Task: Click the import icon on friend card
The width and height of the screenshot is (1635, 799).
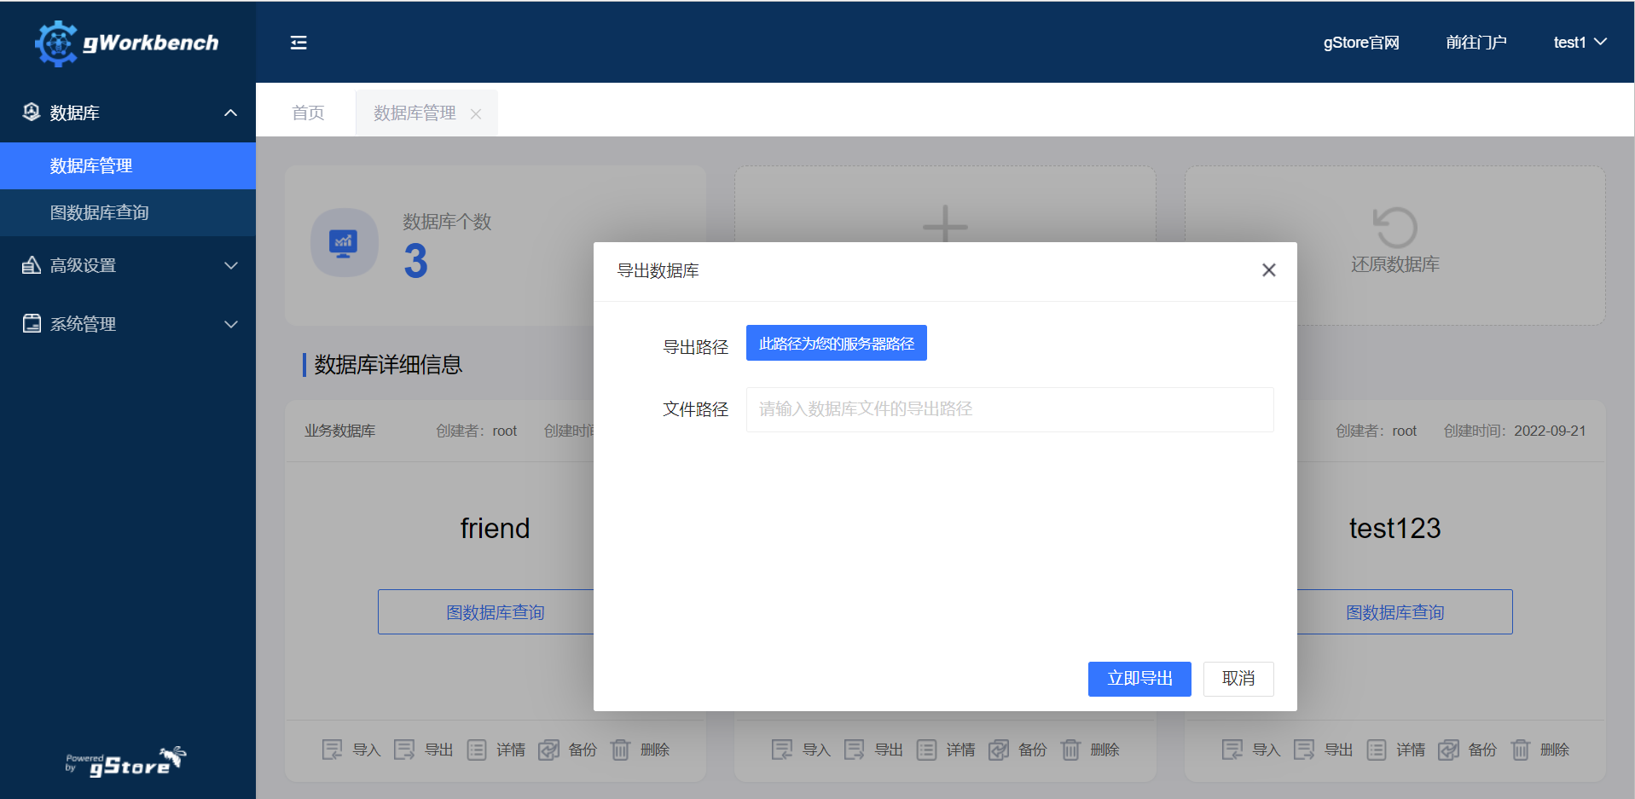Action: [x=332, y=750]
